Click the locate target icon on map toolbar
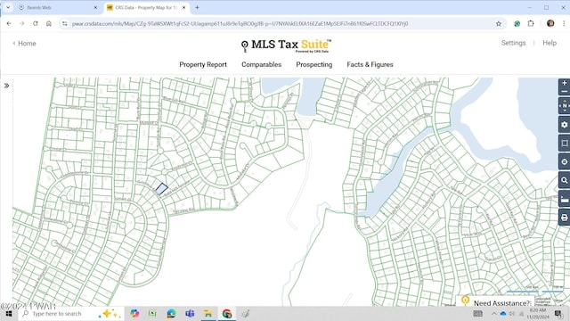The height and width of the screenshot is (321, 570). coord(564,161)
